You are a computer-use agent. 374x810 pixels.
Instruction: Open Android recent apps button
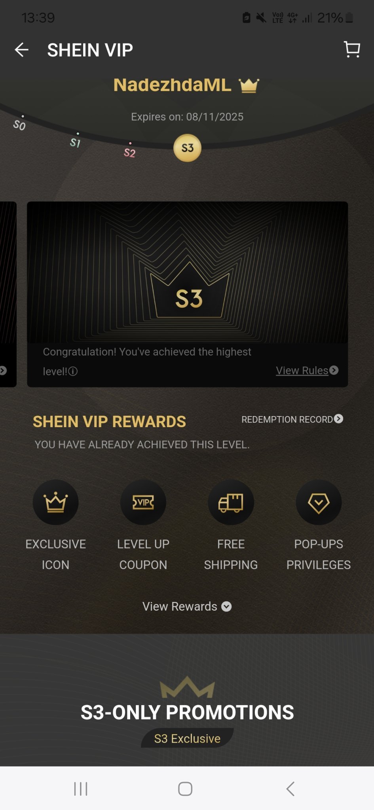(81, 789)
